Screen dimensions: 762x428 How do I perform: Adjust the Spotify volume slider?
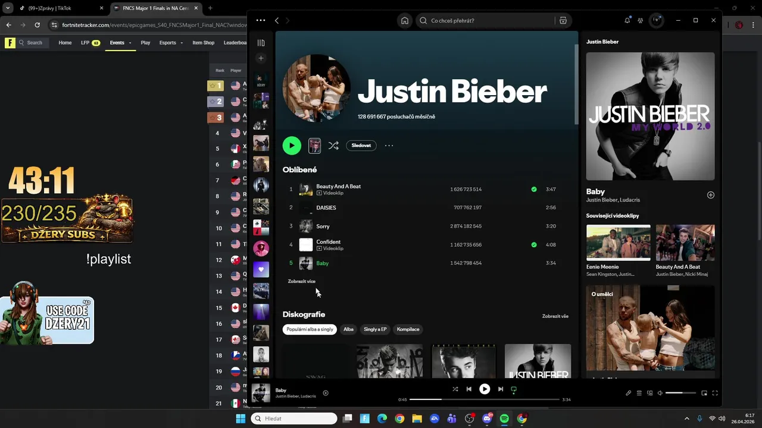coord(680,393)
